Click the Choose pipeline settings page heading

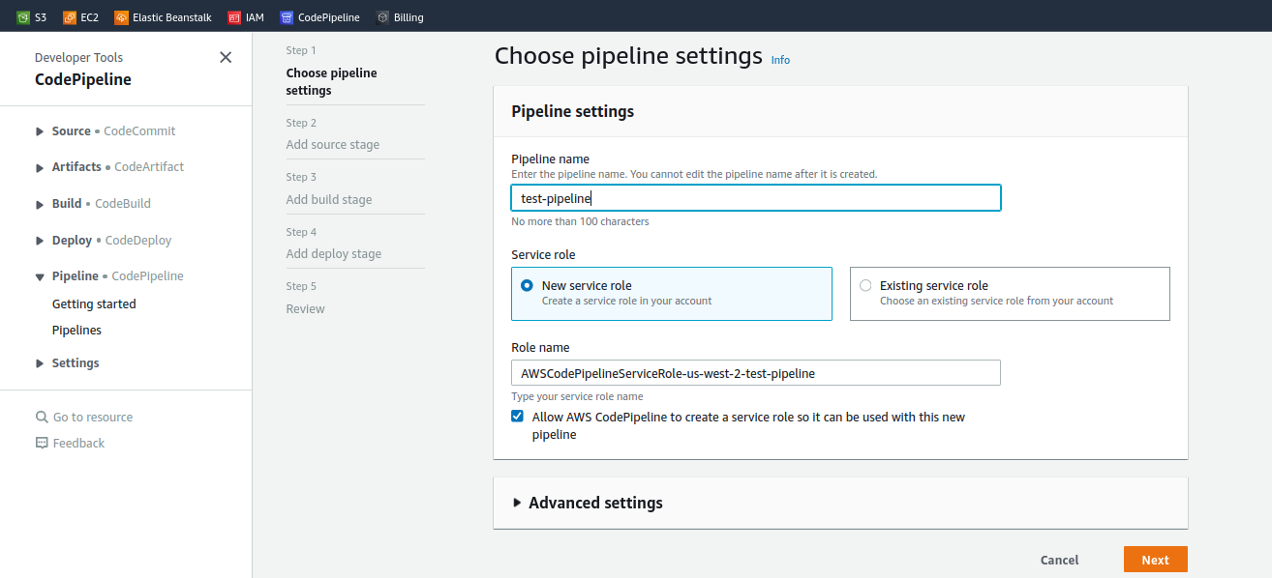[628, 56]
